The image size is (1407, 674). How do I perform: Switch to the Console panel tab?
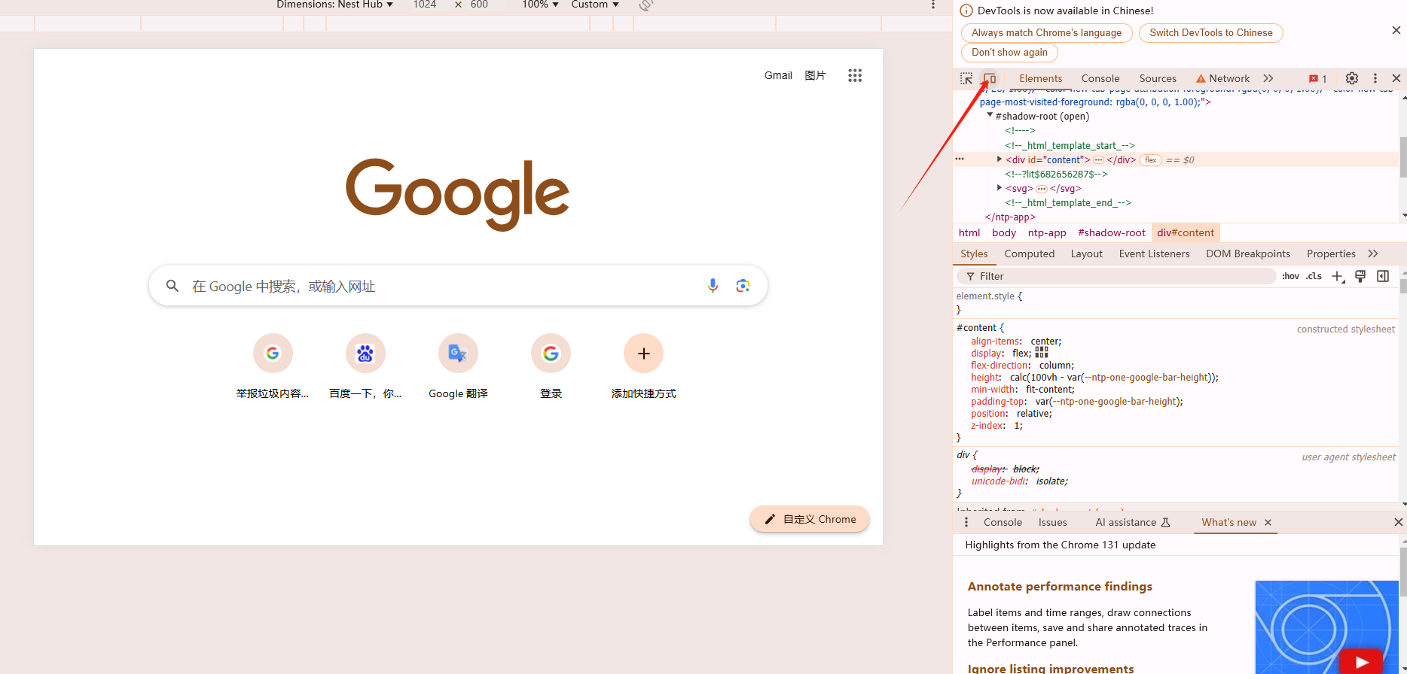coord(1100,78)
